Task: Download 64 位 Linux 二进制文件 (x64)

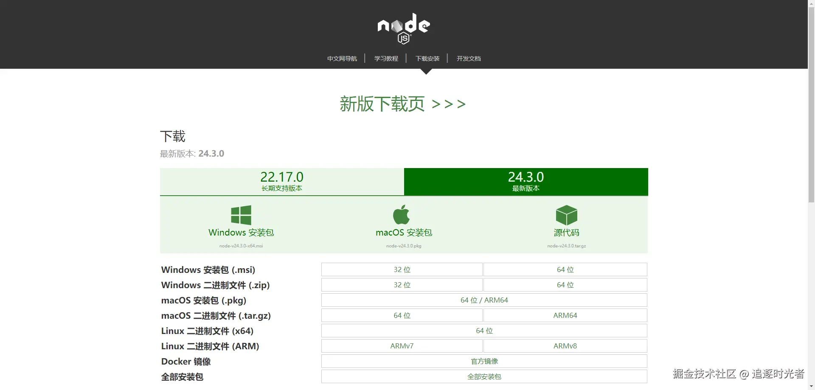Action: (484, 331)
